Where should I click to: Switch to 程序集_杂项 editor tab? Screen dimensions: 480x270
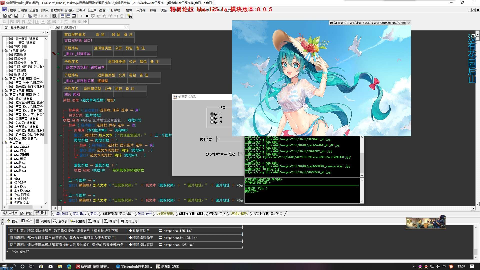click(217, 213)
